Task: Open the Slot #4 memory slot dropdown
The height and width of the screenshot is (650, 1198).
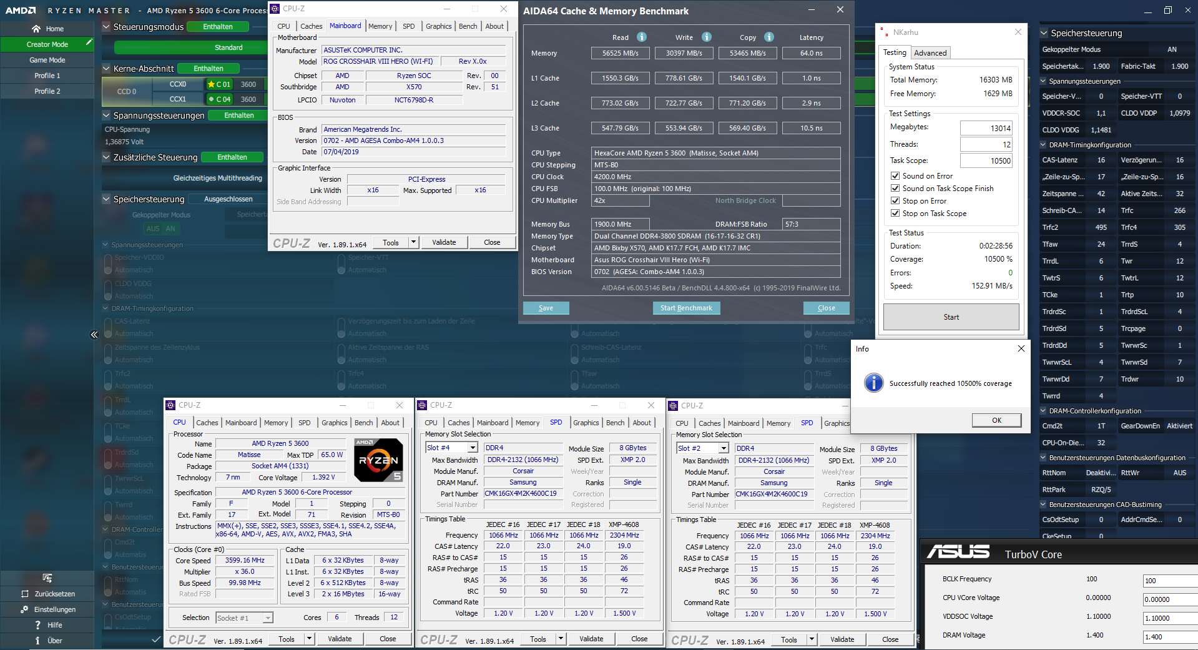Action: [473, 448]
